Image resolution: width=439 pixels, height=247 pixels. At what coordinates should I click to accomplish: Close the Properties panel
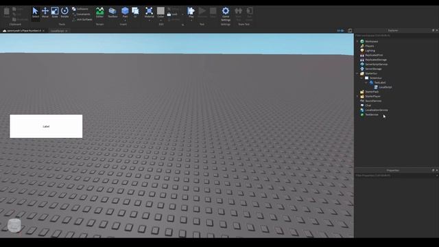click(x=437, y=170)
